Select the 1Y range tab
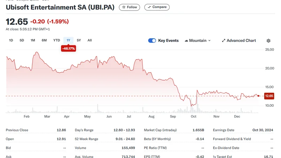The height and width of the screenshot is (158, 281). [68, 40]
